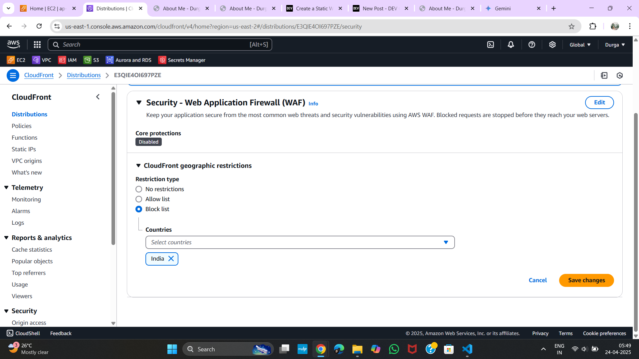Image resolution: width=639 pixels, height=359 pixels.
Task: Open Visual Studio Code from taskbar
Action: [x=467, y=349]
